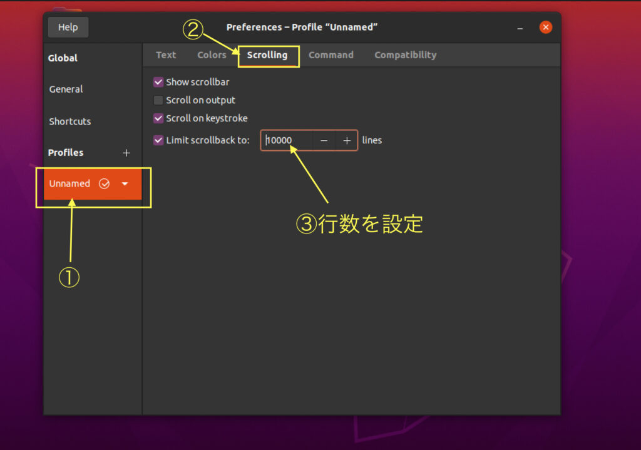Switch to the Text tab
Screen dimensions: 641x450
[x=166, y=55]
